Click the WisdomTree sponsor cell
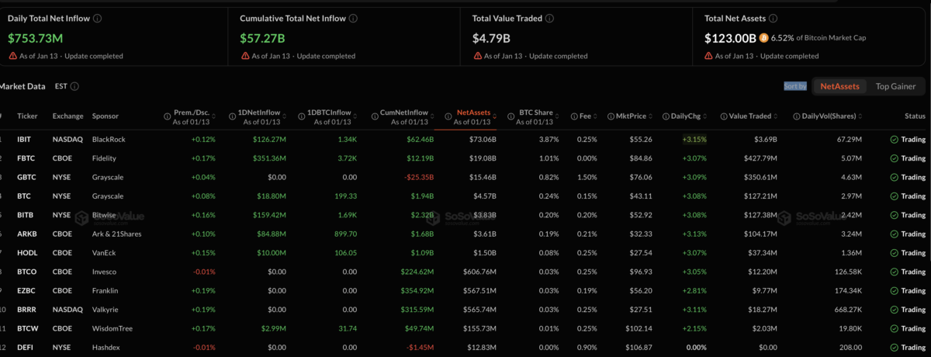This screenshot has height=357, width=931. point(112,329)
